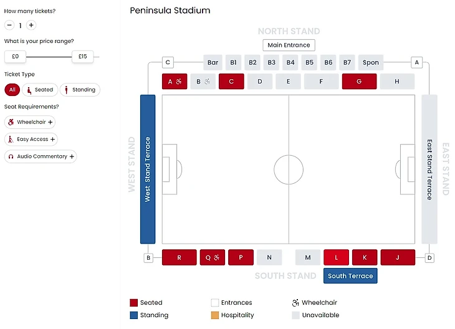Click the Wheelchair legend icon
The width and height of the screenshot is (455, 329).
point(295,303)
